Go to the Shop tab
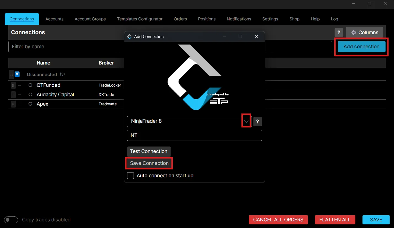 click(x=295, y=19)
